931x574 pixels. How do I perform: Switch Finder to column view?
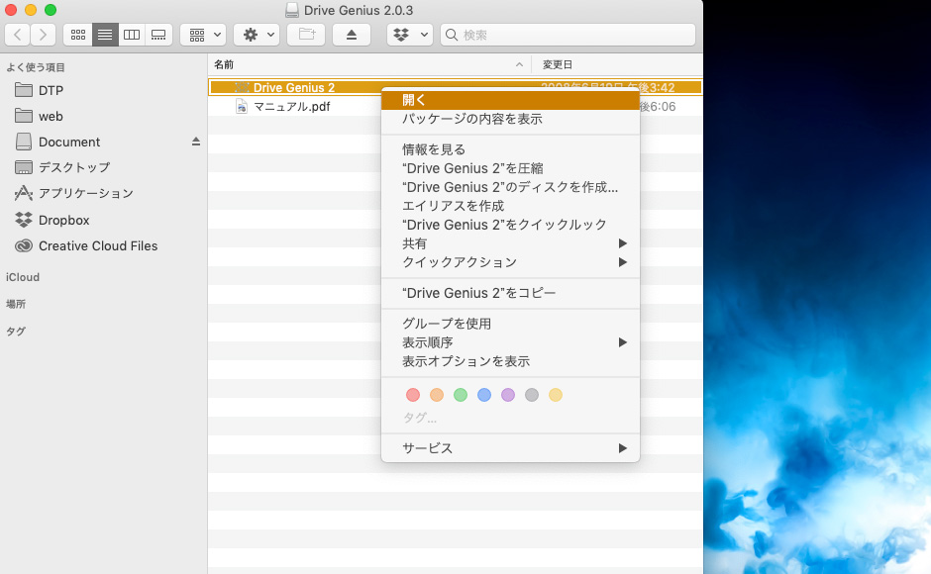click(x=132, y=35)
